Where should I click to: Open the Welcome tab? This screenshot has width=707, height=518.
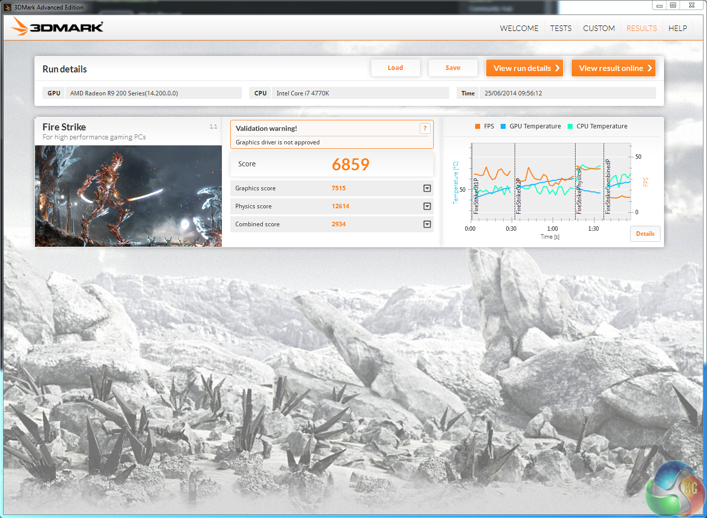[x=519, y=28]
